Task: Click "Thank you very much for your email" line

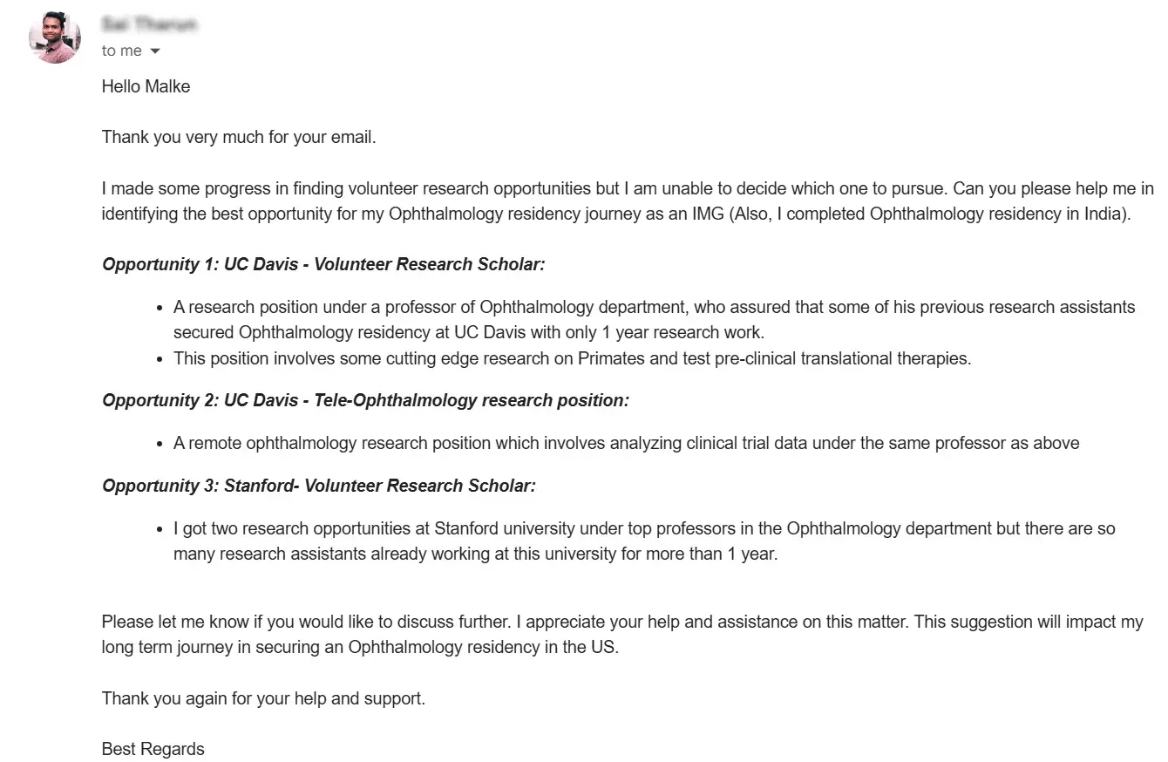Action: (x=239, y=137)
